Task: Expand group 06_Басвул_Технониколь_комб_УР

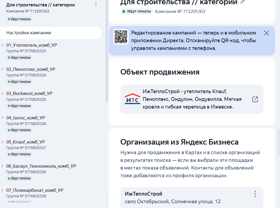Action: tap(2, 166)
